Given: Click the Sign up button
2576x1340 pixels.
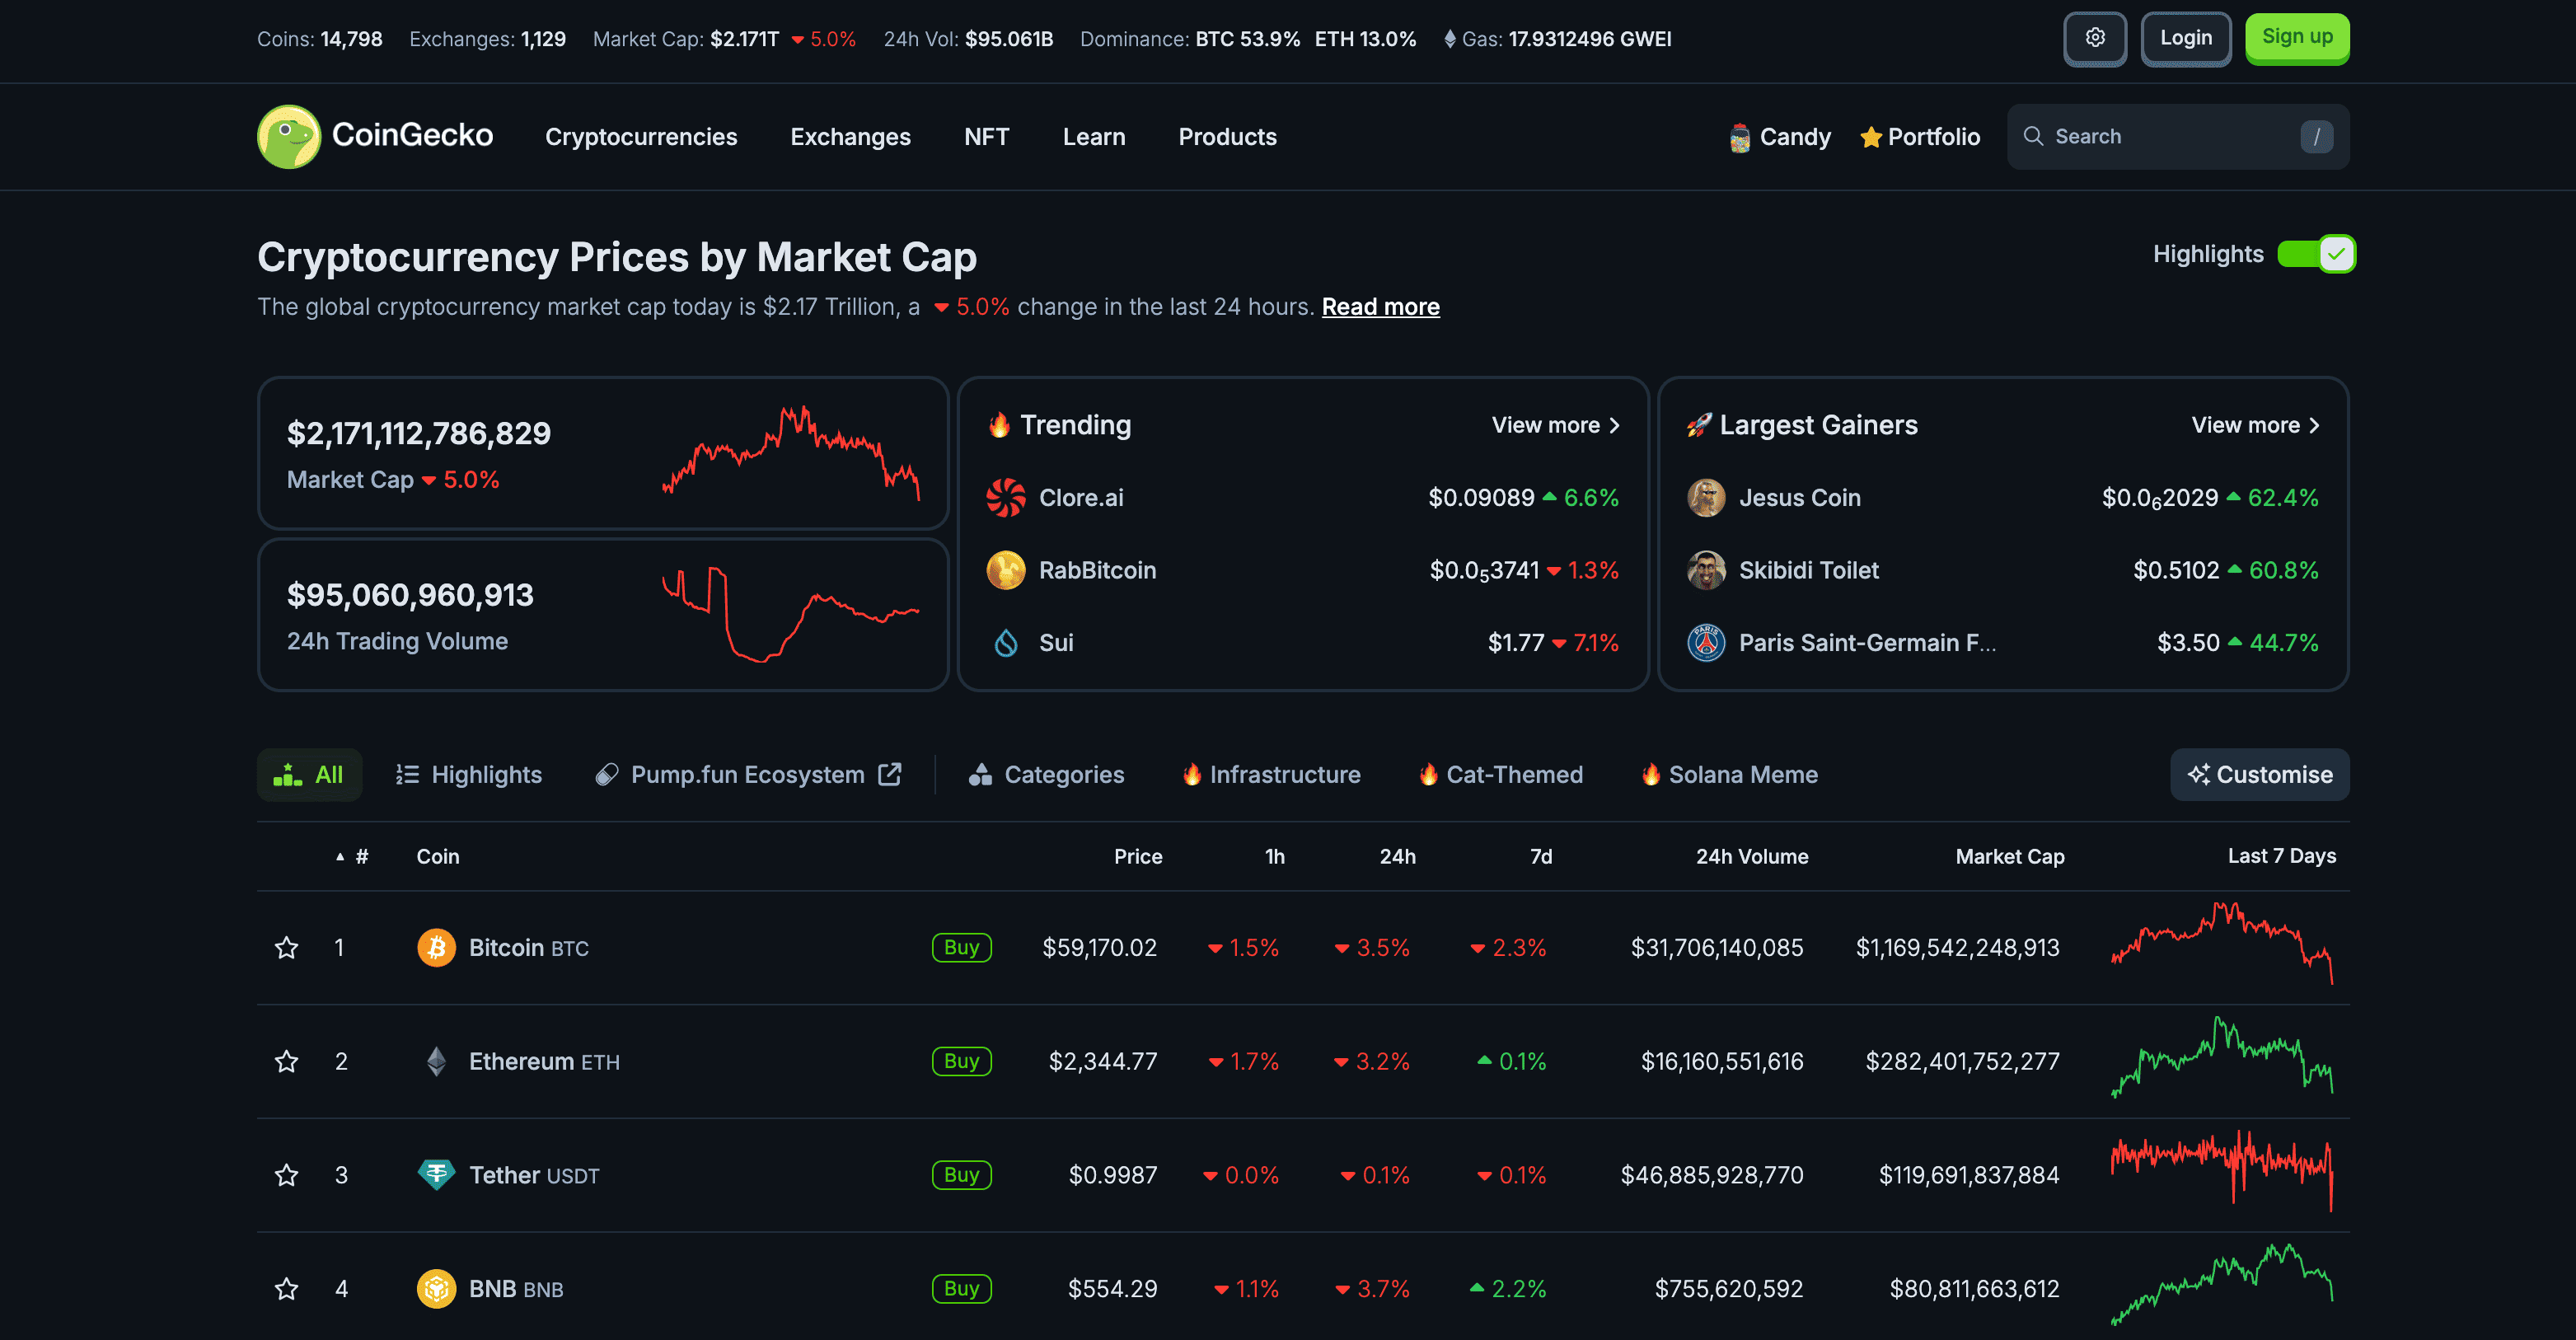Looking at the screenshot, I should point(2297,38).
